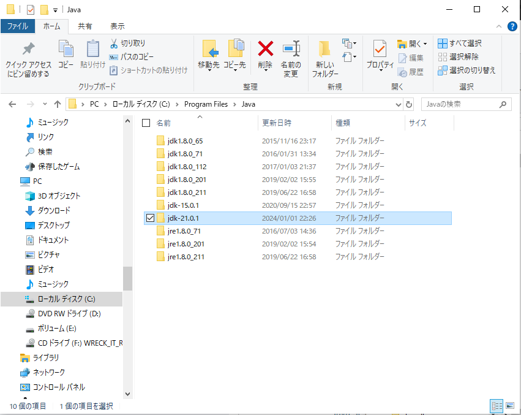The width and height of the screenshot is (521, 415).
Task: Select DVD RW ドライブ (D:) in tree
Action: click(69, 313)
